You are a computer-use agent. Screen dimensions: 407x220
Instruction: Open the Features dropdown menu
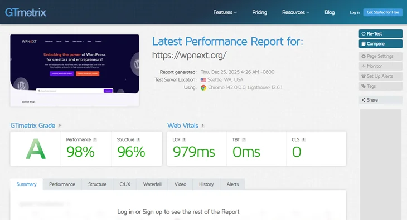(225, 12)
